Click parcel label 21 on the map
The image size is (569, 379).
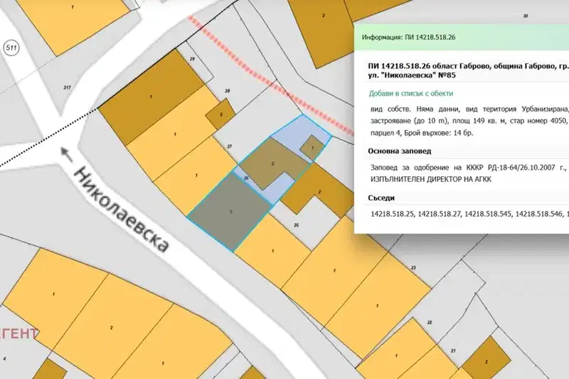[x=453, y=351]
